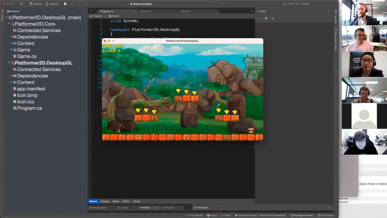
Task: Select the Merge view tab
Action: point(137,202)
